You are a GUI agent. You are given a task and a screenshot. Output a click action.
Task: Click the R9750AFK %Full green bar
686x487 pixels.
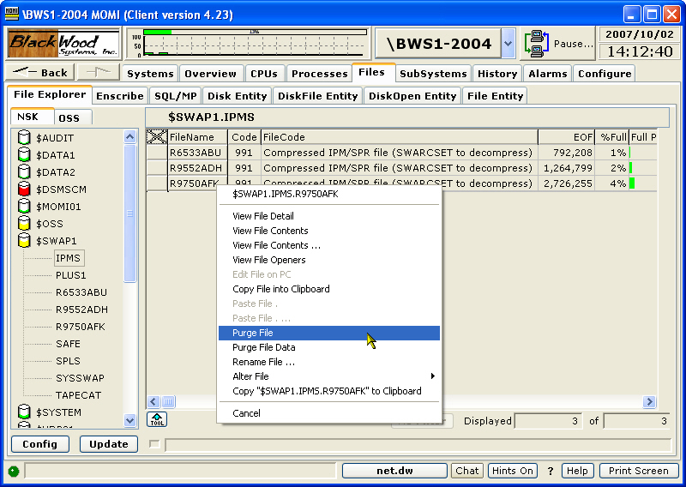[632, 183]
